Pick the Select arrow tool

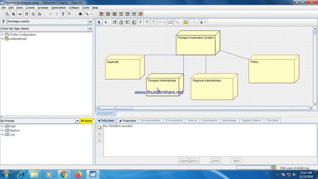coord(99,22)
